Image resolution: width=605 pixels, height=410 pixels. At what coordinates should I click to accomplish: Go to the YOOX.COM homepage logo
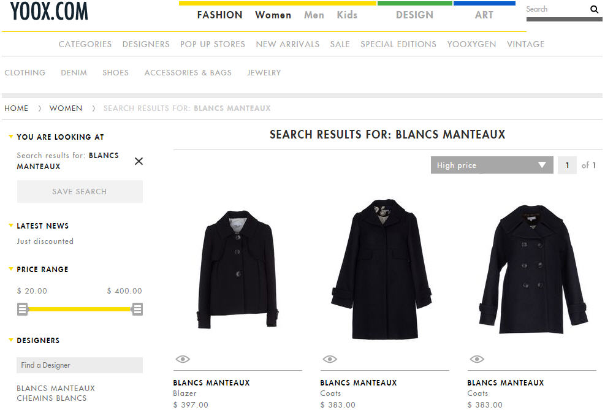point(49,11)
